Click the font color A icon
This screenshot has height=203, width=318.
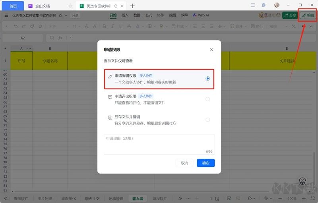[138, 26]
